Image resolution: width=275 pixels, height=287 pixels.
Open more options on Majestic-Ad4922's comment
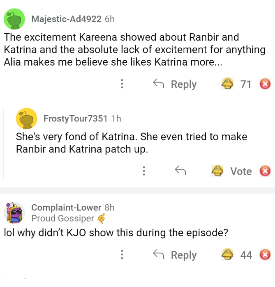tap(122, 84)
